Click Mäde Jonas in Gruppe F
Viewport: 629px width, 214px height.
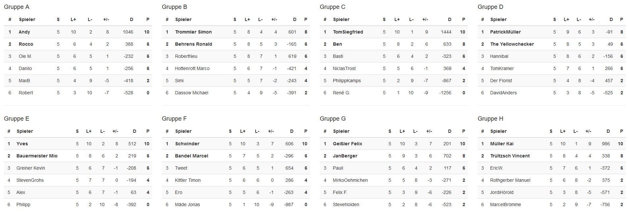click(x=188, y=204)
